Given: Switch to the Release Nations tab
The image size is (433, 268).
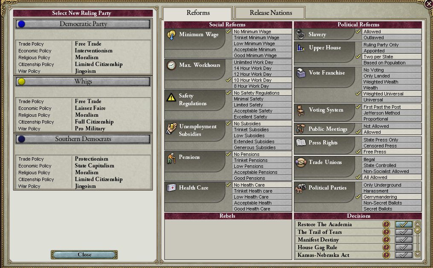Looking at the screenshot, I should pyautogui.click(x=270, y=13).
